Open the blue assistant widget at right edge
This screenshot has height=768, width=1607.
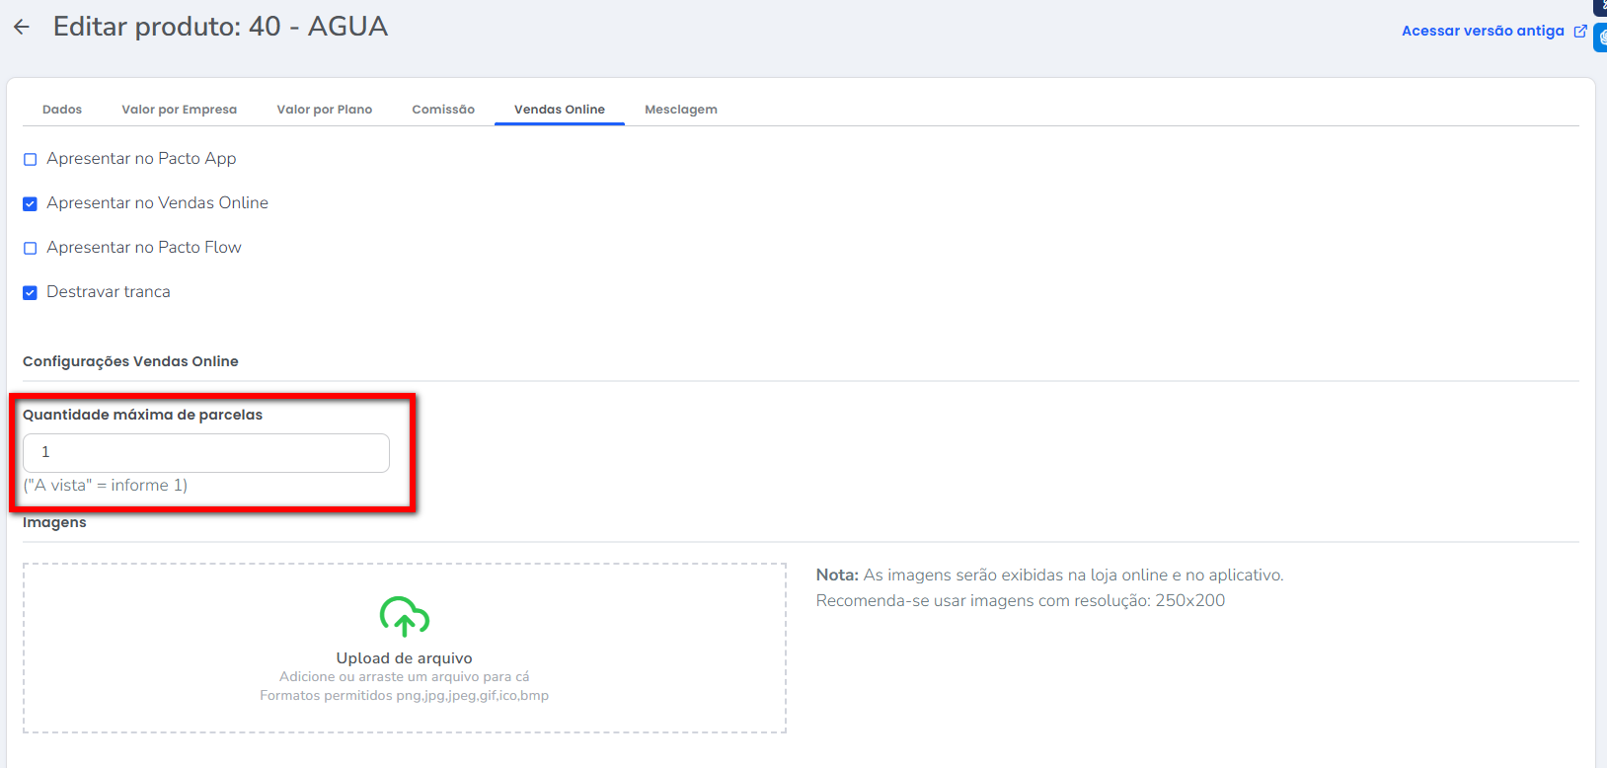1601,37
